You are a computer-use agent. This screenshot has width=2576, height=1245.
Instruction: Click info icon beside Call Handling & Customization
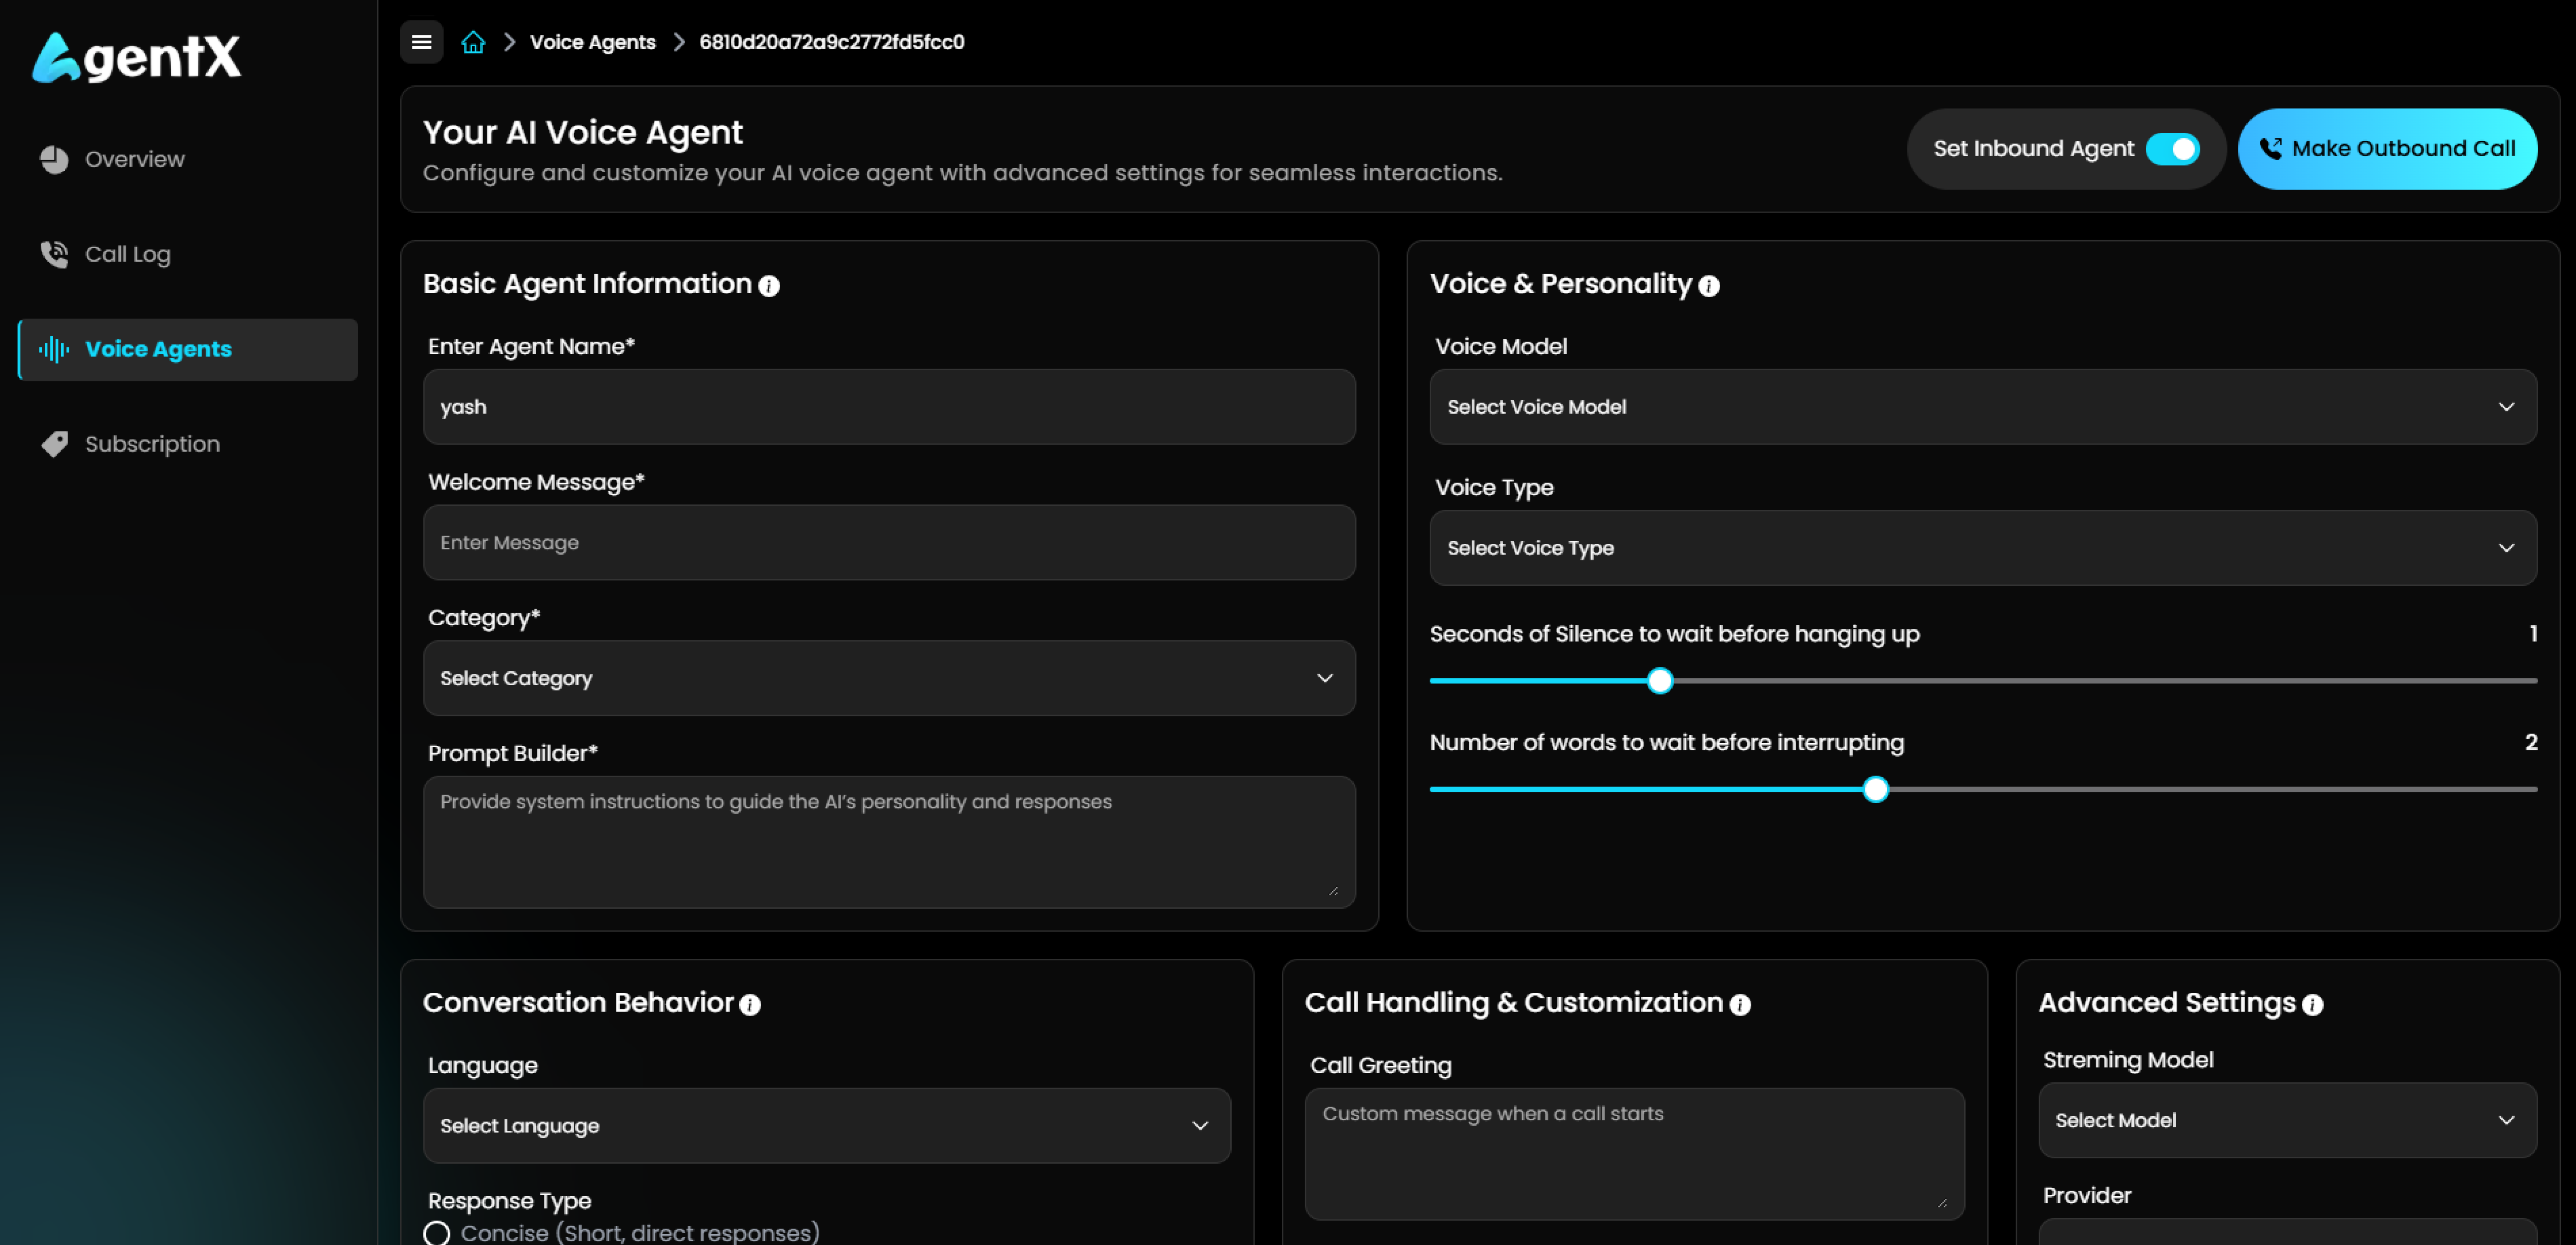[x=1740, y=1005]
